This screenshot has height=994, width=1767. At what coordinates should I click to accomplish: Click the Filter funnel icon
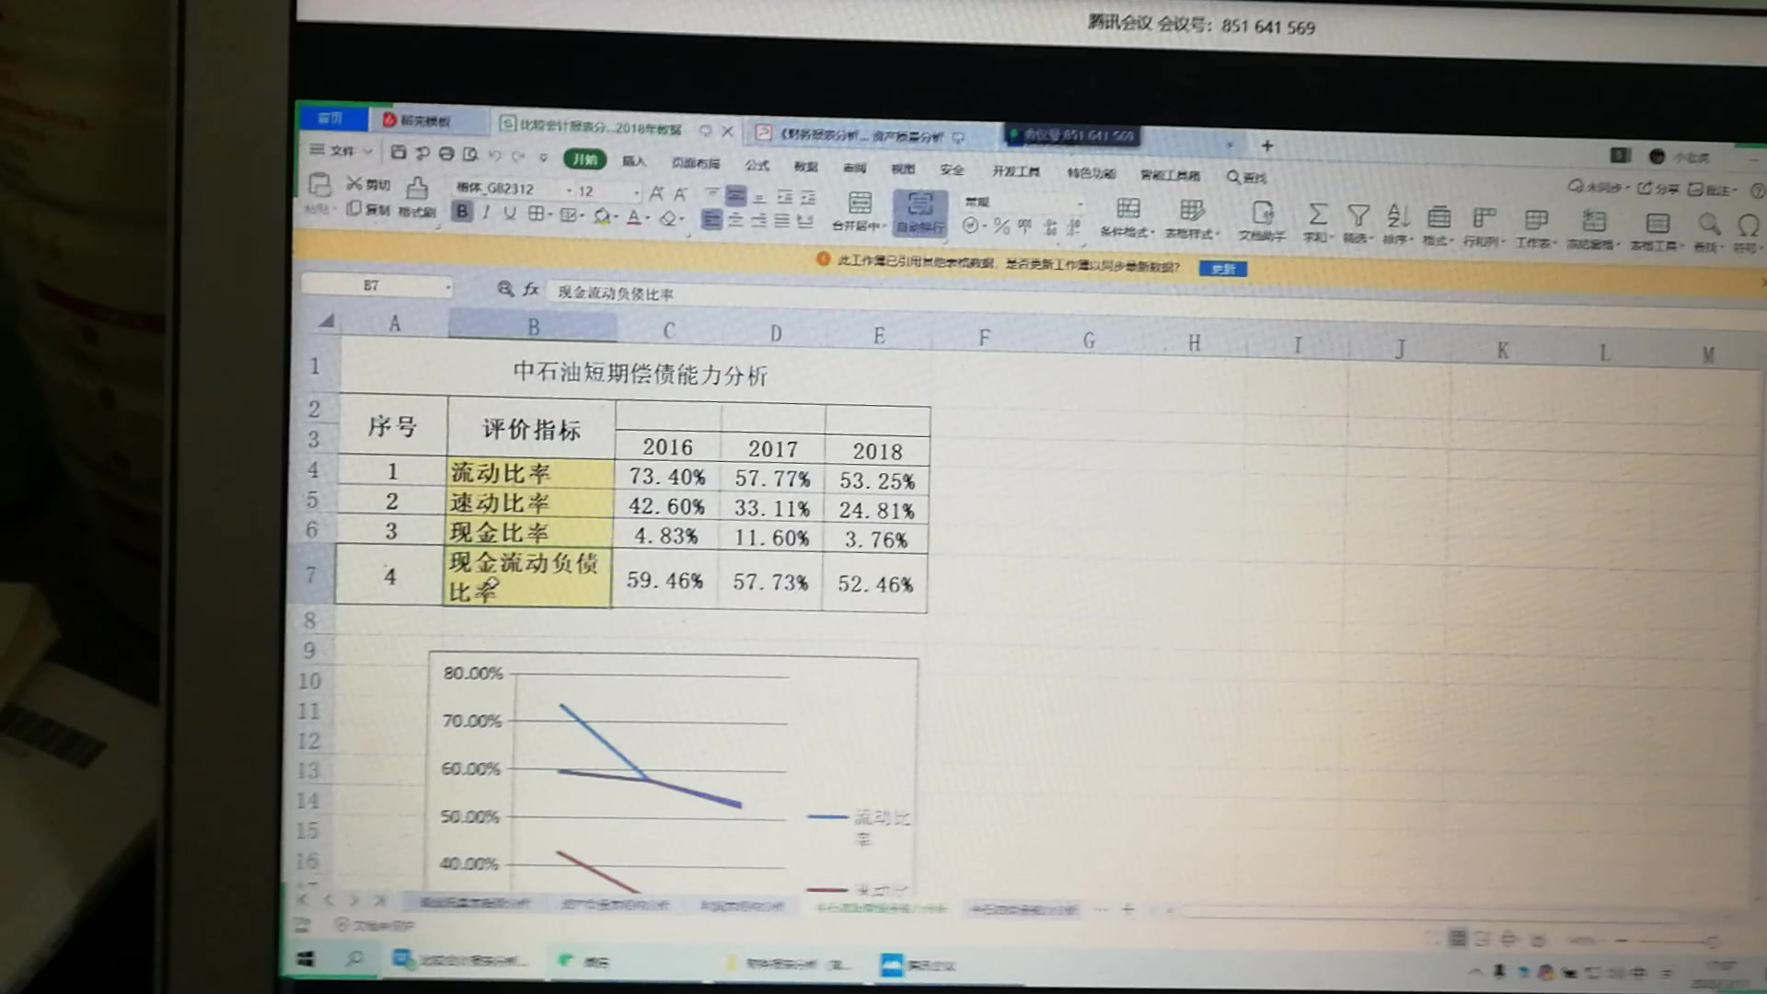[1358, 215]
